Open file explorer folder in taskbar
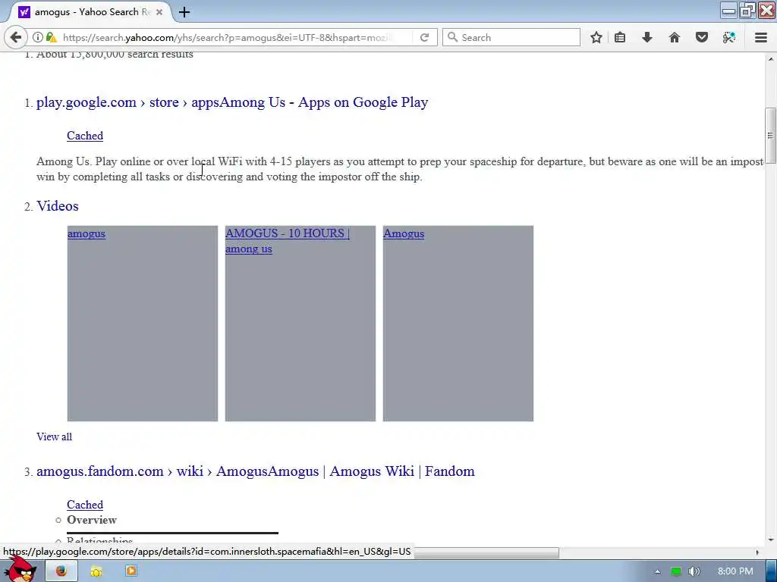The image size is (777, 582). [x=96, y=571]
